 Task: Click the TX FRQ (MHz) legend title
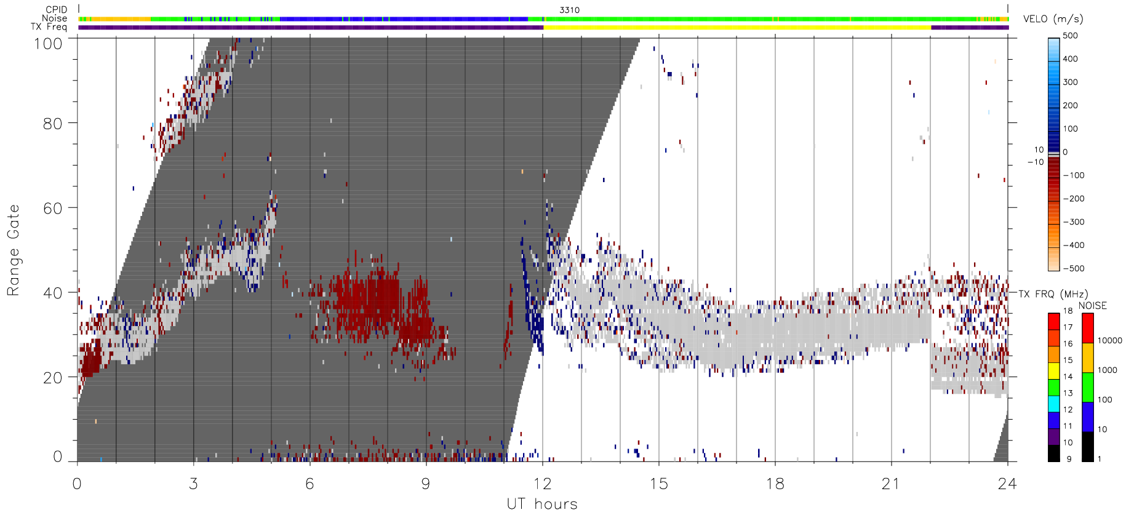coord(1053,294)
